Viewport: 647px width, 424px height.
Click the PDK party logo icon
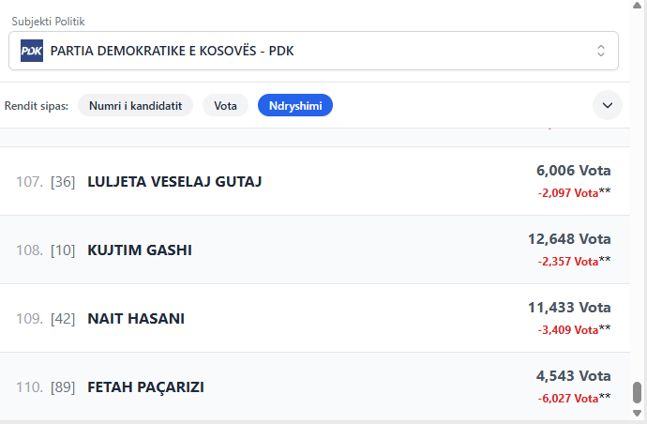(x=32, y=51)
